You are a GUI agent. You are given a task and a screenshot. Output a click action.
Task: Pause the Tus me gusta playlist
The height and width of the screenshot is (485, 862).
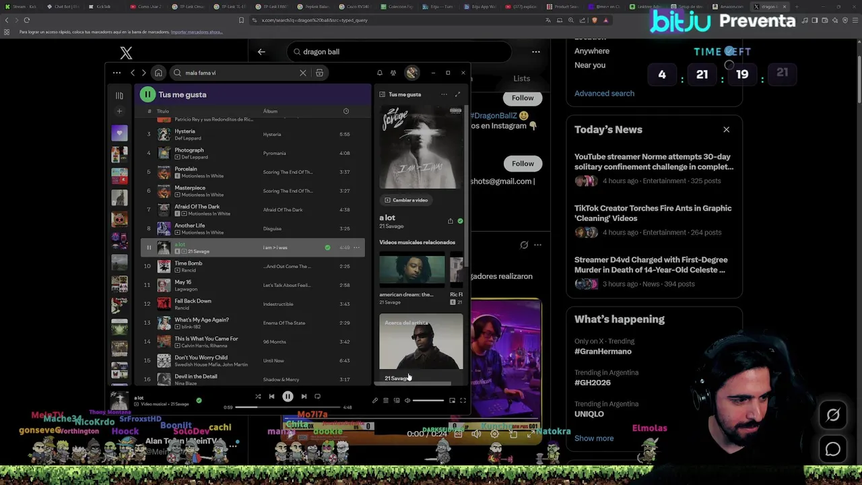[x=147, y=94]
